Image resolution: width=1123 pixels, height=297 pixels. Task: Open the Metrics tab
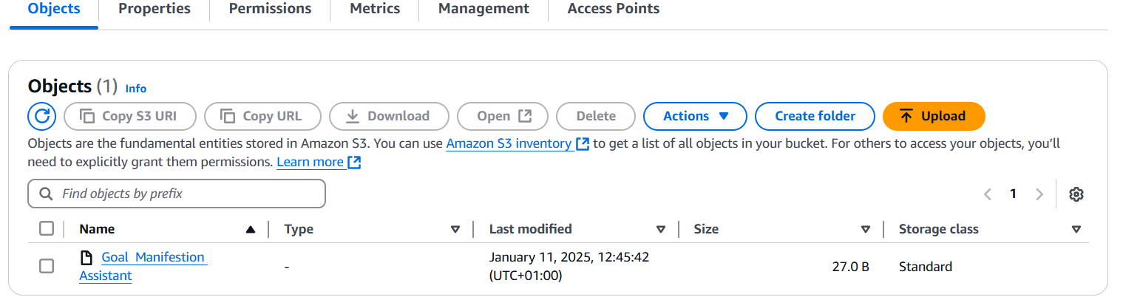tap(375, 9)
